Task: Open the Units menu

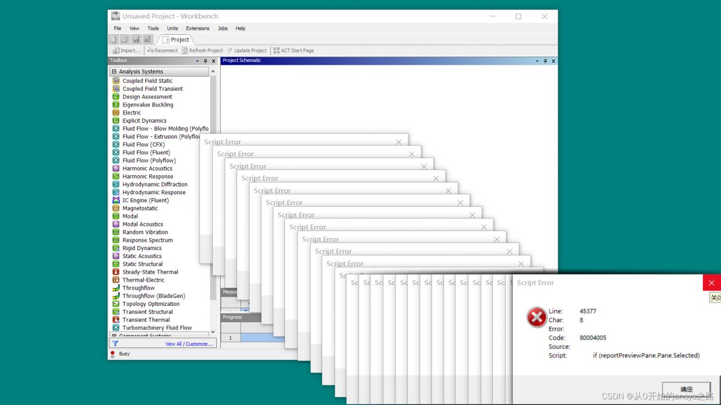Action: [172, 28]
